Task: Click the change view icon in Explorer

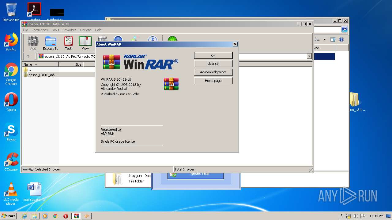Action: coord(318,39)
